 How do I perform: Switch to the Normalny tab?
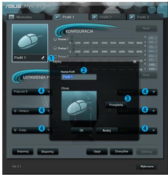click(x=26, y=17)
